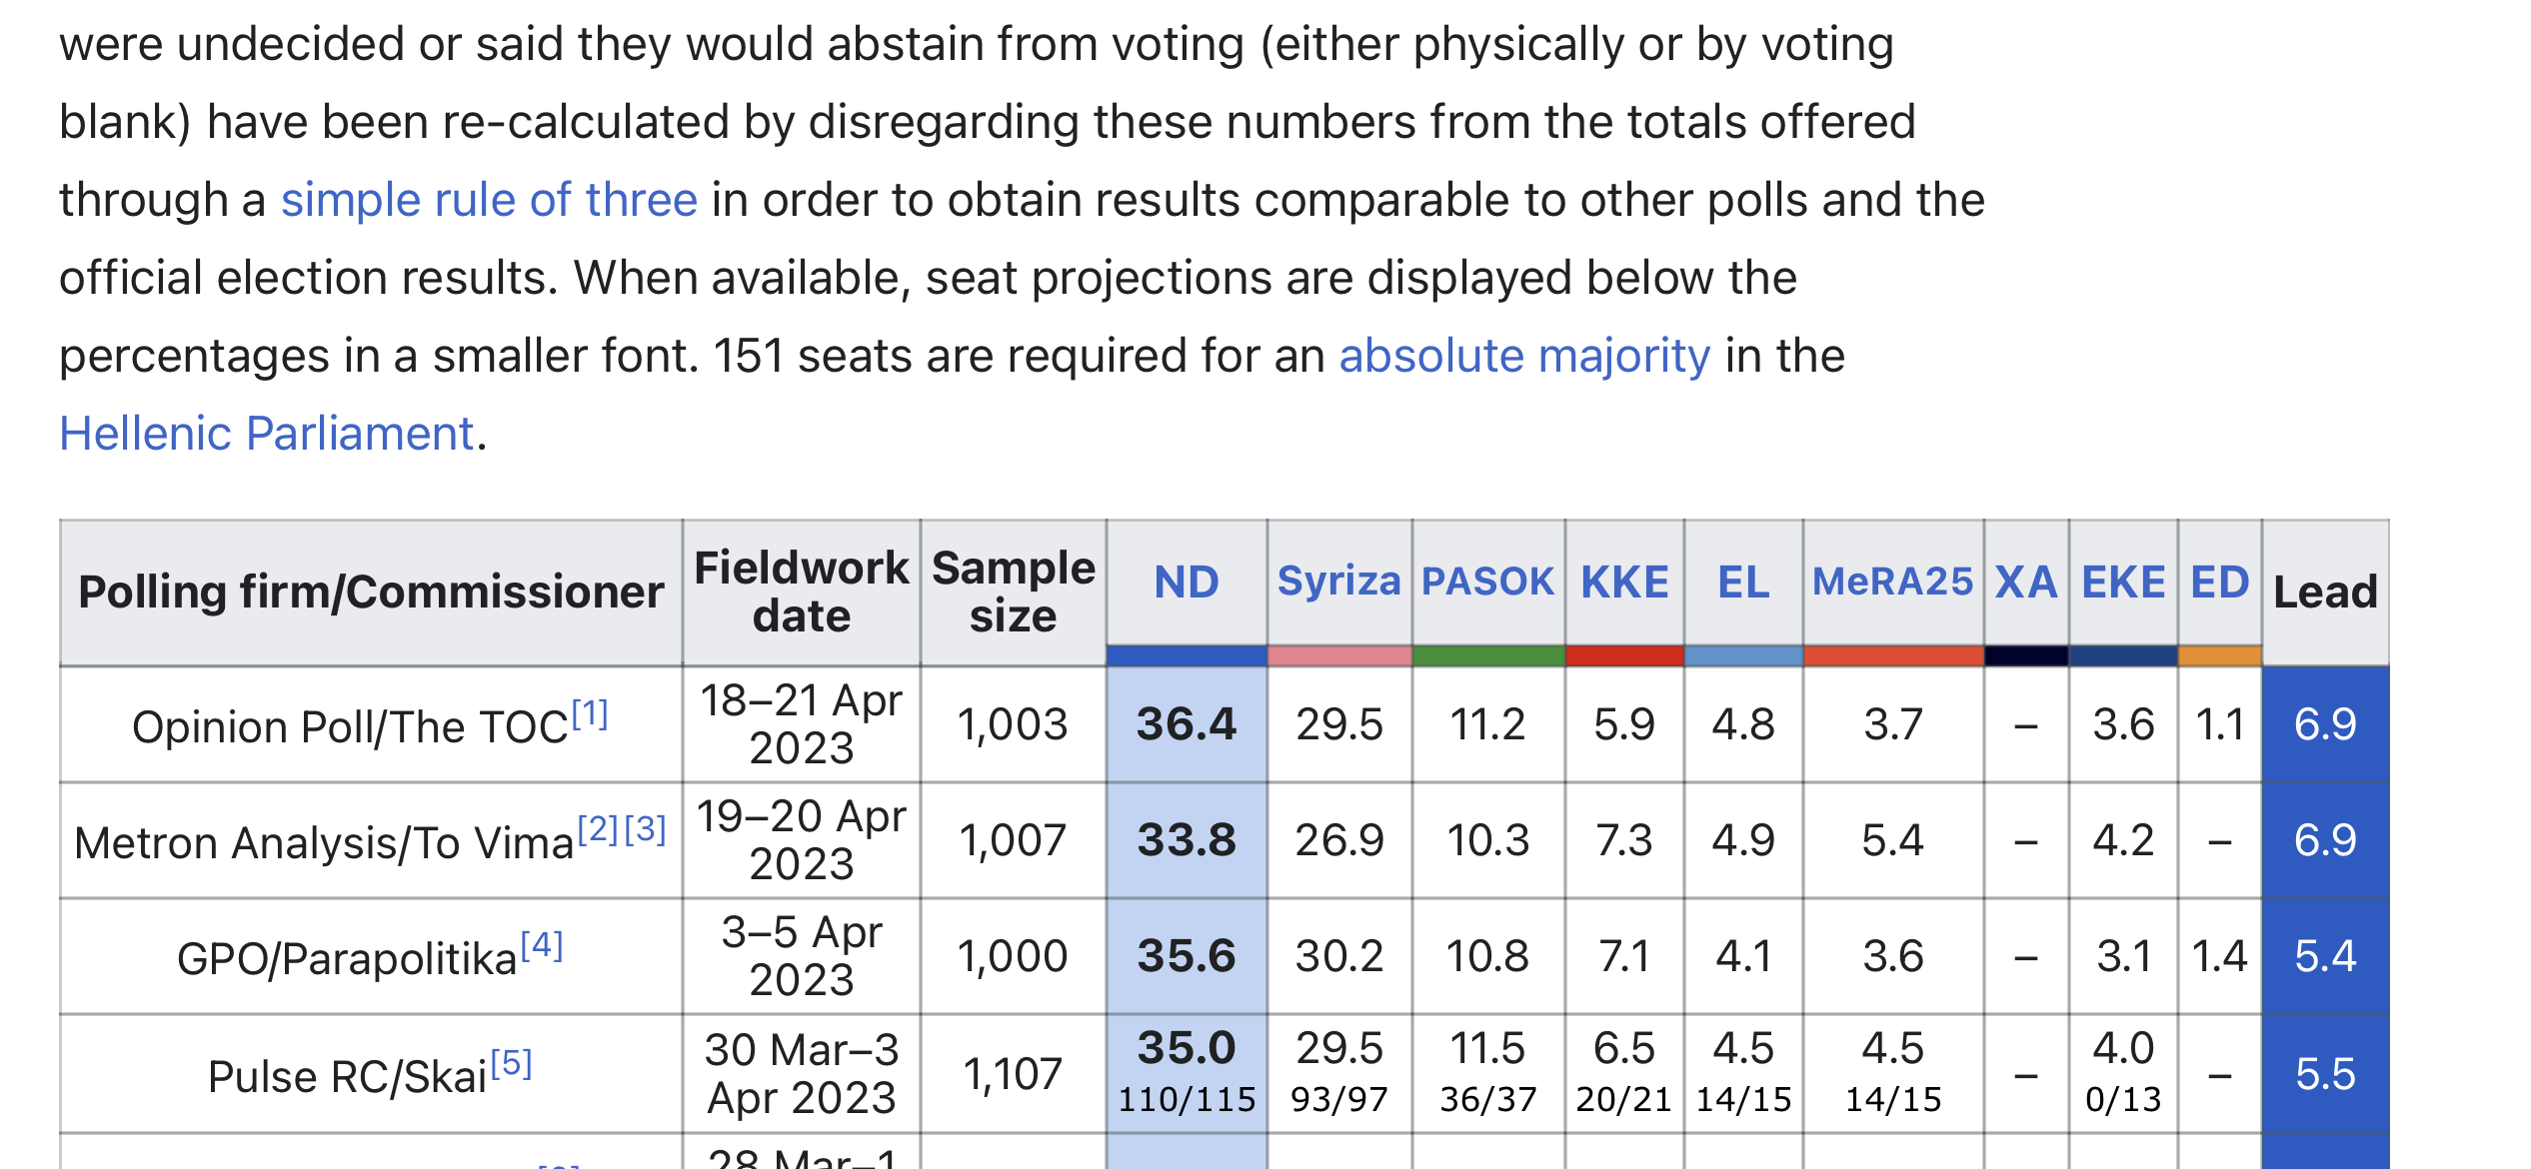Open the KKE party header link
Image resolution: width=2531 pixels, height=1169 pixels.
pyautogui.click(x=1624, y=582)
